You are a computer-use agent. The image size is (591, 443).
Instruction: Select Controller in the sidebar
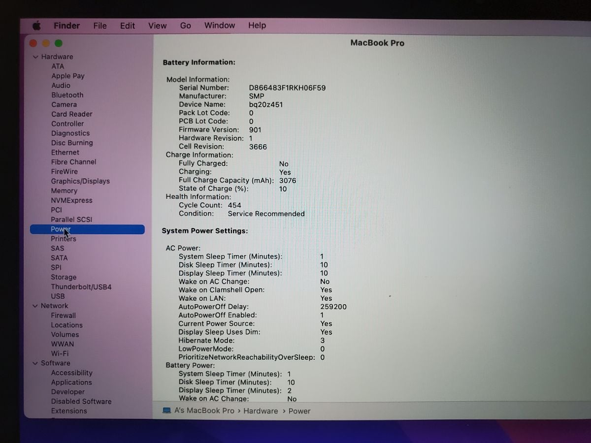(x=67, y=124)
